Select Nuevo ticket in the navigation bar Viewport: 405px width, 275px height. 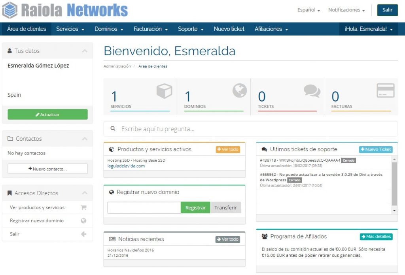click(x=229, y=29)
